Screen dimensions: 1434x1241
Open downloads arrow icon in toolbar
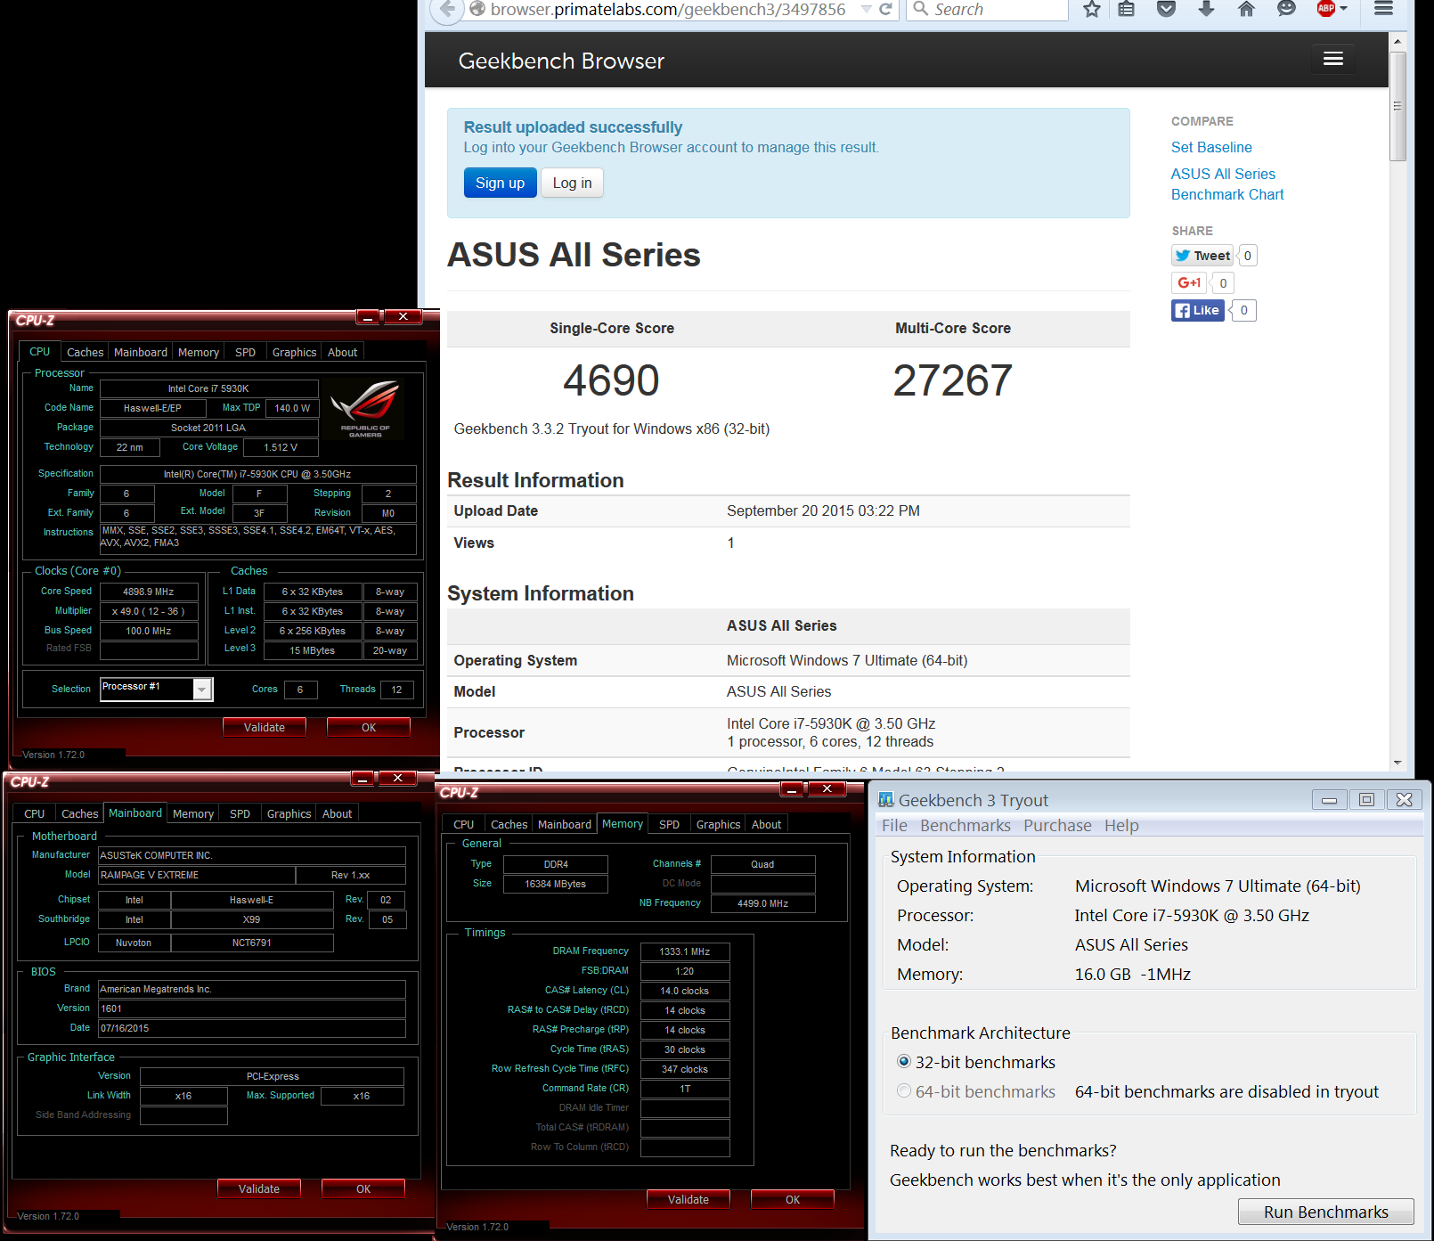(x=1206, y=10)
